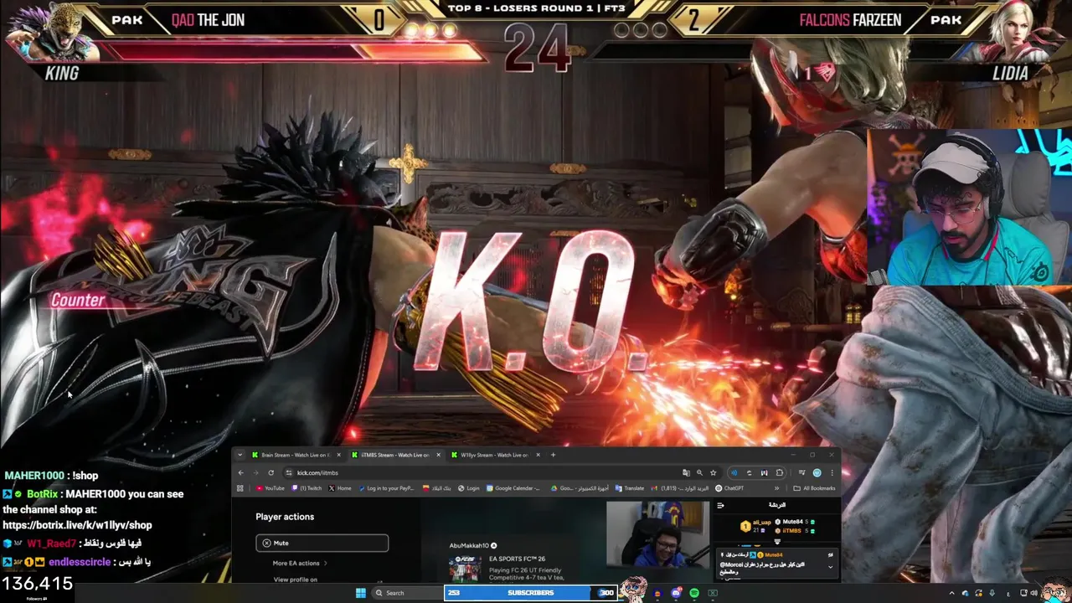Click the AbuMakkah10 username
This screenshot has height=603, width=1072.
[469, 545]
